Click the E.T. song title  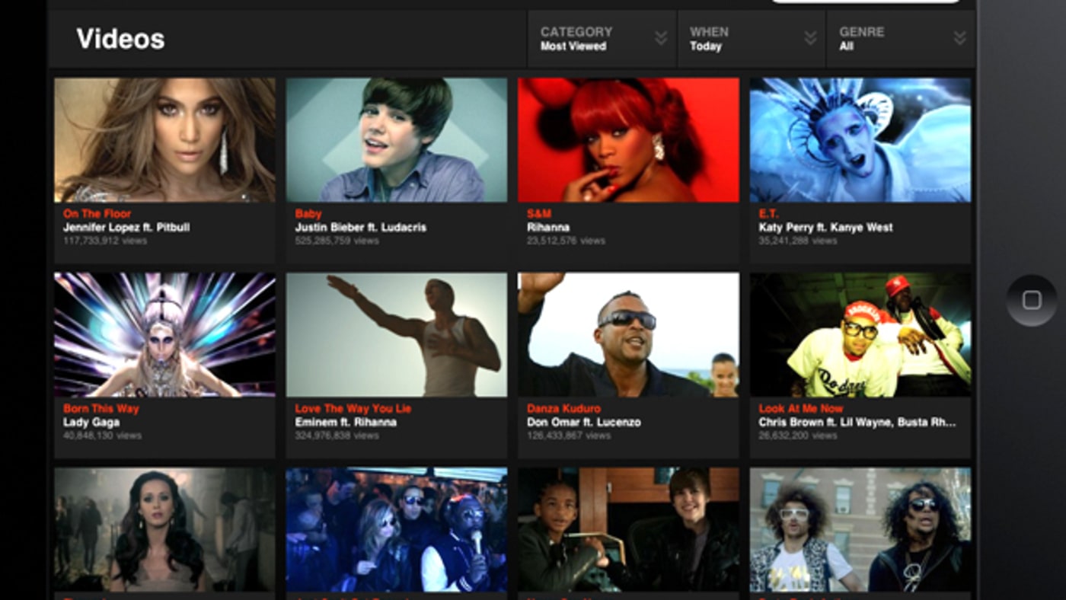[x=768, y=214]
